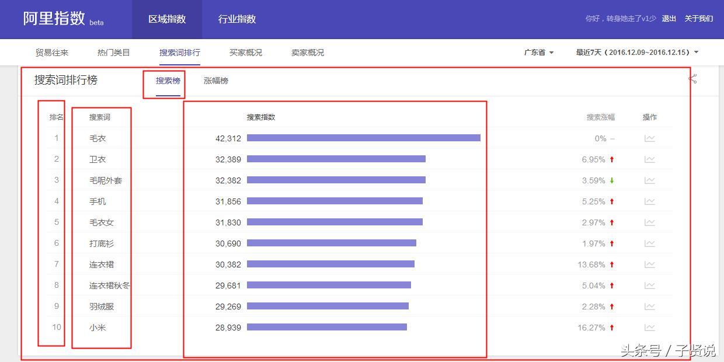This screenshot has height=362, width=724.
Task: Click the search term 卫衣
Action: pyautogui.click(x=98, y=159)
